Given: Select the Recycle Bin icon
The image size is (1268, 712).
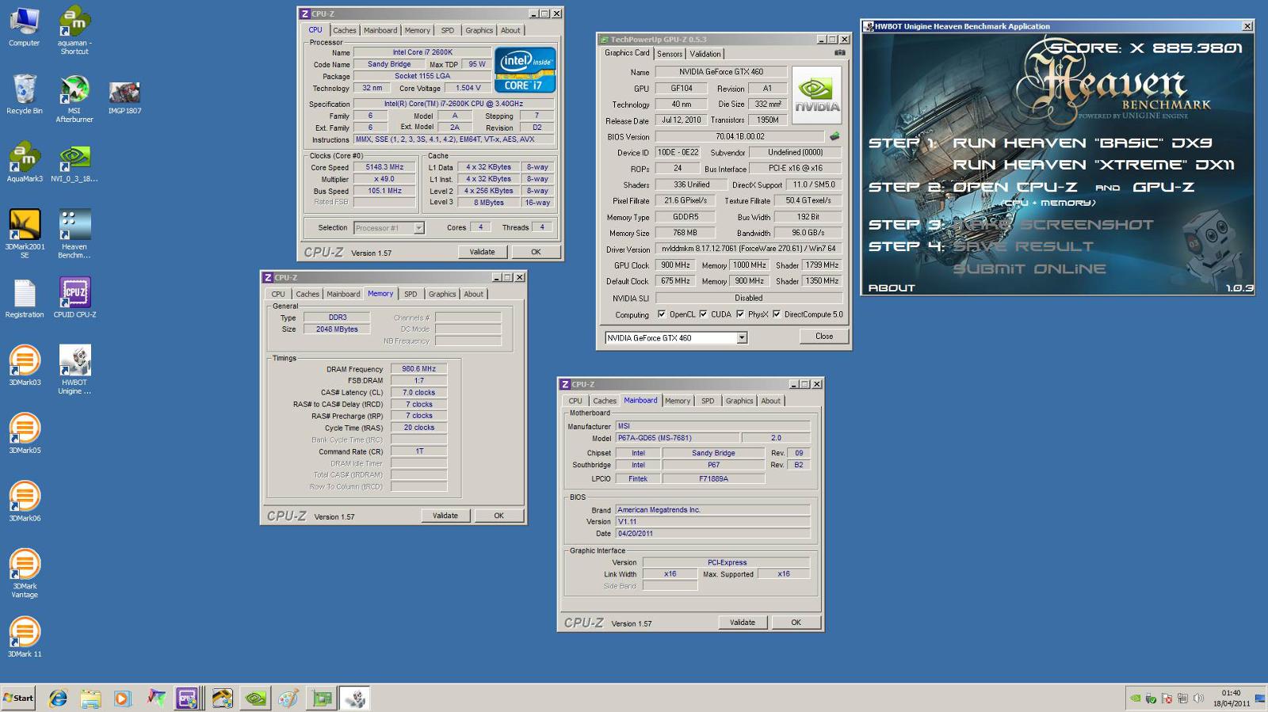Looking at the screenshot, I should (25, 95).
